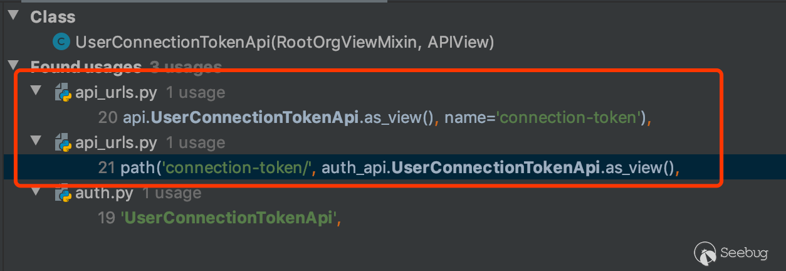The width and height of the screenshot is (786, 271).
Task: Click the class icon beside UserConnectionTokenApi
Action: pos(61,42)
